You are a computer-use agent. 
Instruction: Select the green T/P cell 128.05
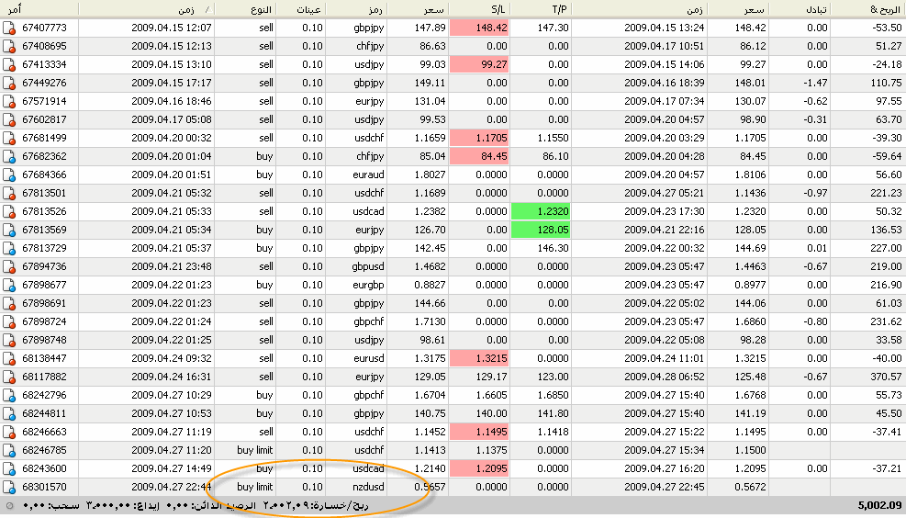541,230
